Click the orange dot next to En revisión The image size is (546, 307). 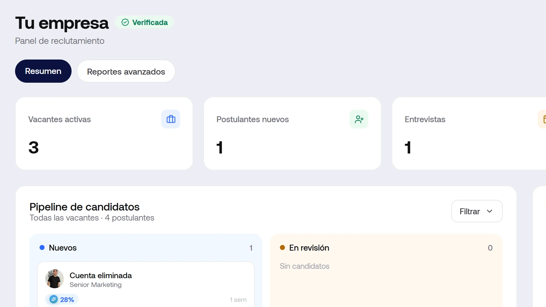click(282, 247)
